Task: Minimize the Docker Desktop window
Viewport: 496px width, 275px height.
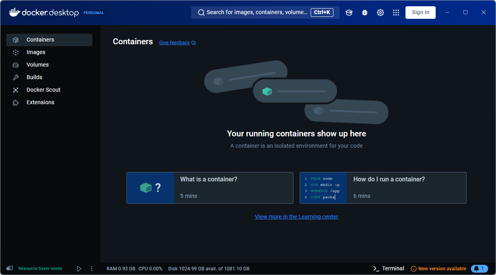Action: 447,13
